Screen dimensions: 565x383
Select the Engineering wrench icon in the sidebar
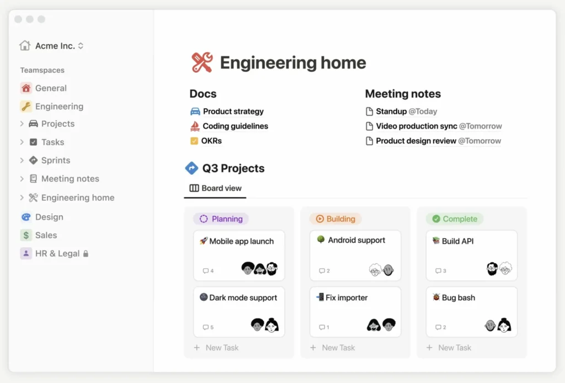point(26,106)
